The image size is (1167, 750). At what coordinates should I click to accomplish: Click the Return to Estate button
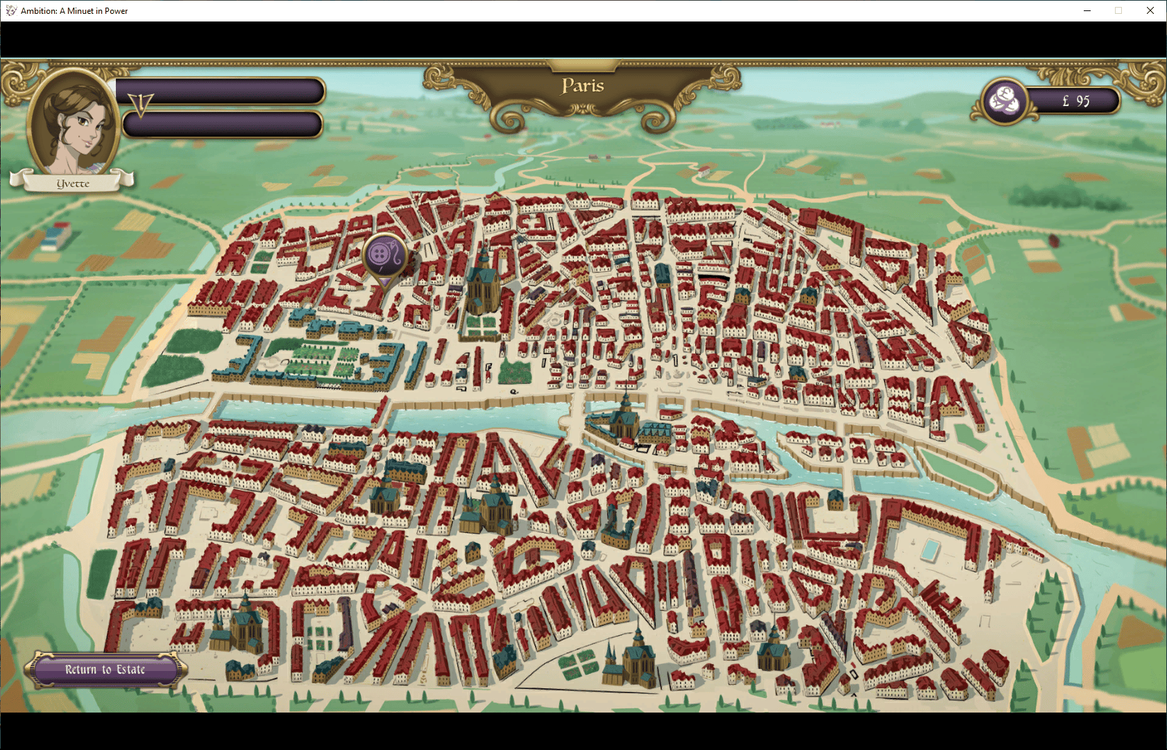tap(105, 670)
